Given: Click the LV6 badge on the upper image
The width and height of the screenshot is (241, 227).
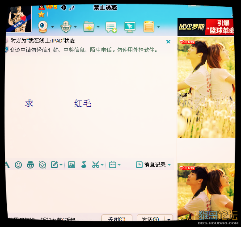Looking at the screenshot, I should 187,42.
